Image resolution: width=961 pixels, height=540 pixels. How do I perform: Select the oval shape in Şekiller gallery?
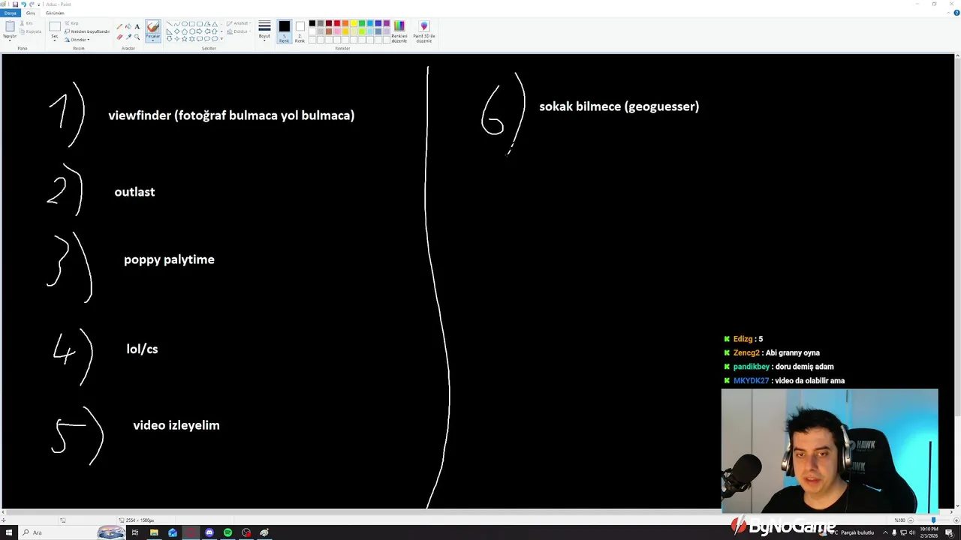tap(185, 24)
